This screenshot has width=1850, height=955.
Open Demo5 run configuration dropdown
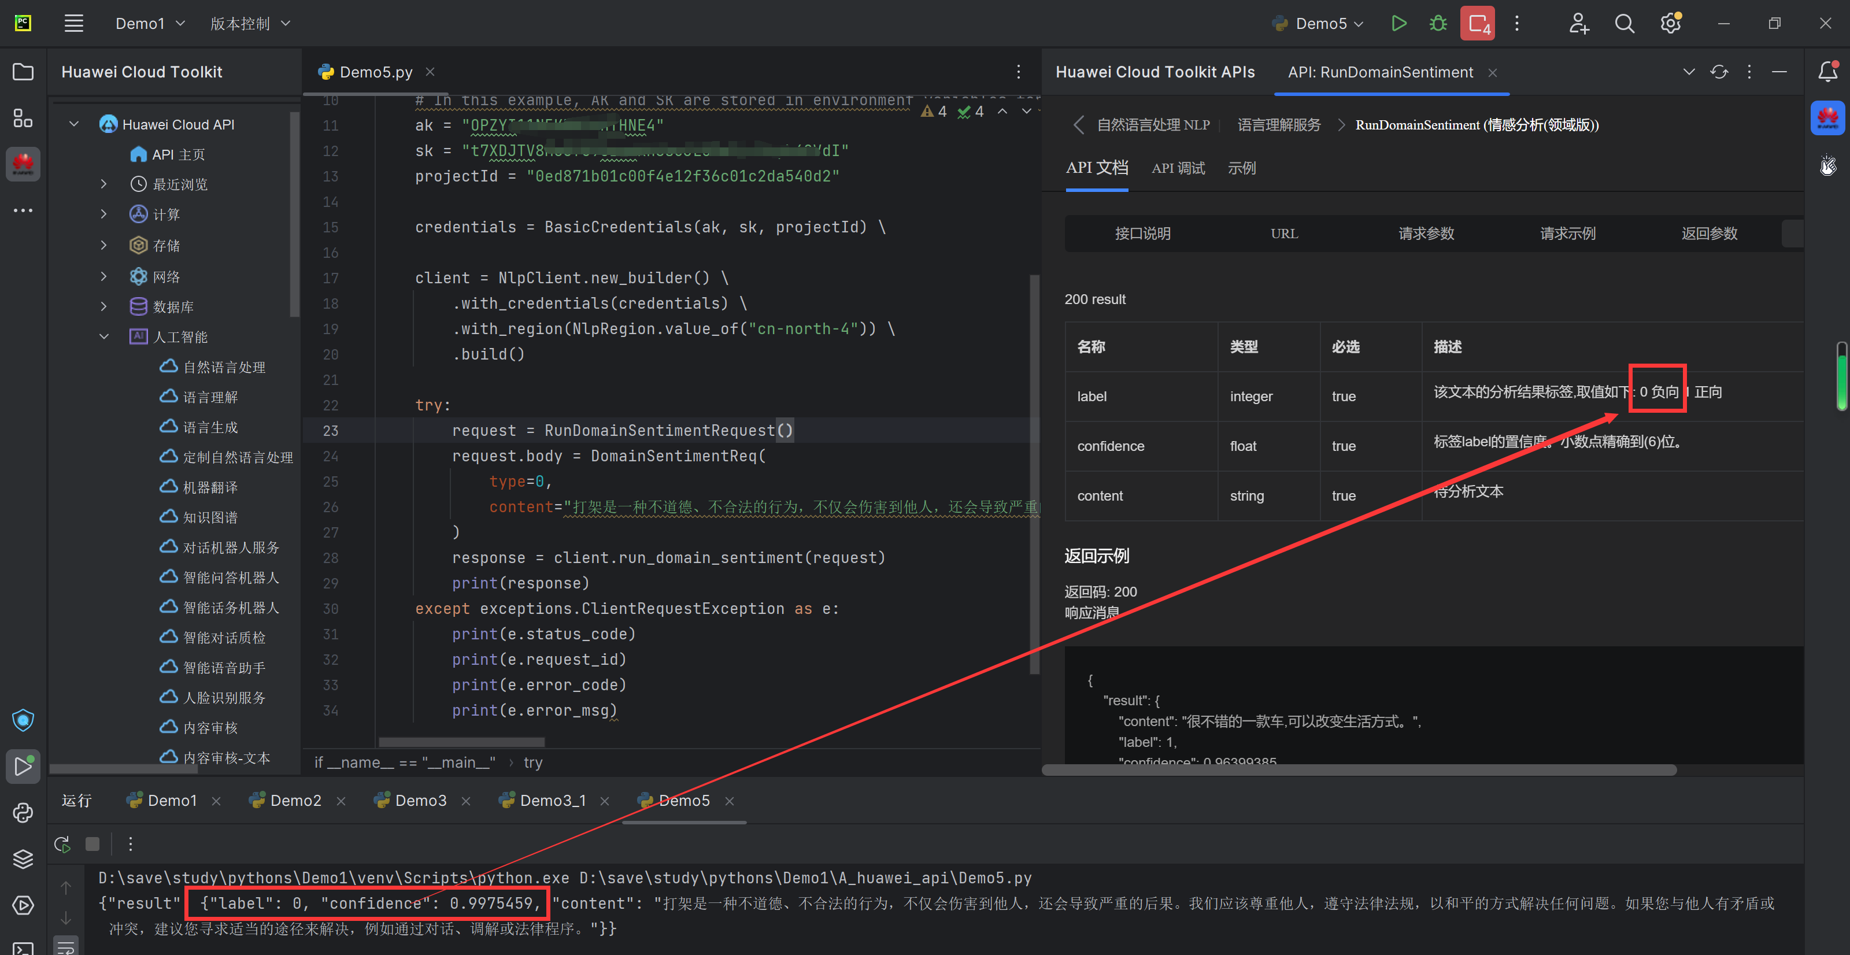tap(1318, 24)
